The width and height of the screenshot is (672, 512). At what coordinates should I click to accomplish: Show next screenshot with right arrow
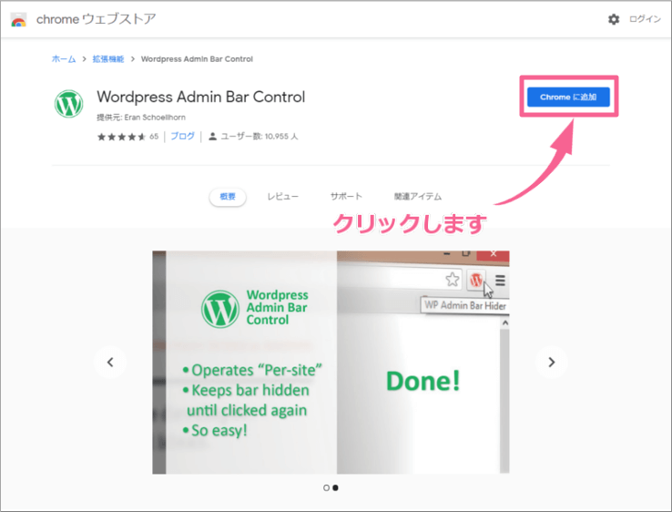pyautogui.click(x=552, y=363)
